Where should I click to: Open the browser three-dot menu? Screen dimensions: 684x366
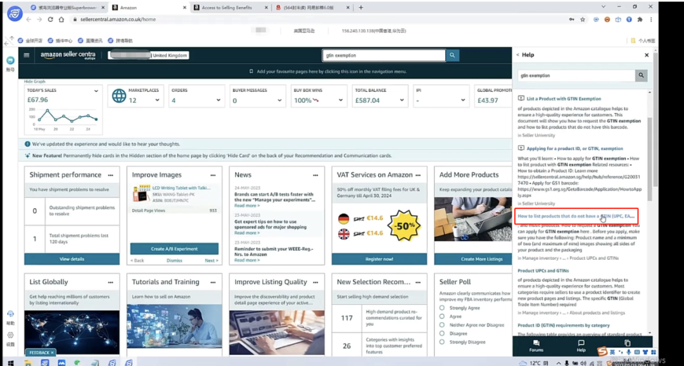coord(651,19)
